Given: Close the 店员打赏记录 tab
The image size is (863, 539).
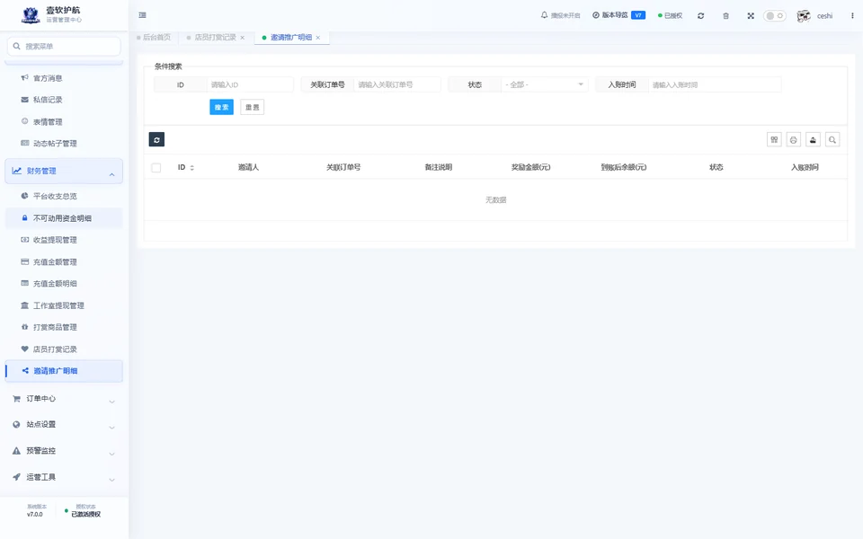Looking at the screenshot, I should click(x=242, y=38).
